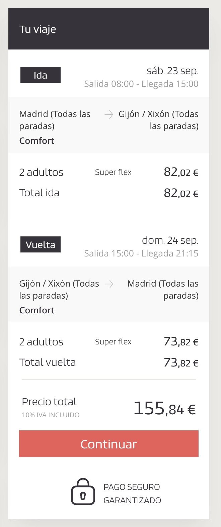Select the Vuelta trip label
The width and height of the screenshot is (221, 527).
coord(41,245)
